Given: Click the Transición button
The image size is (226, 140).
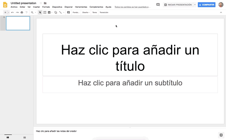Looking at the screenshot, I should [104, 12].
